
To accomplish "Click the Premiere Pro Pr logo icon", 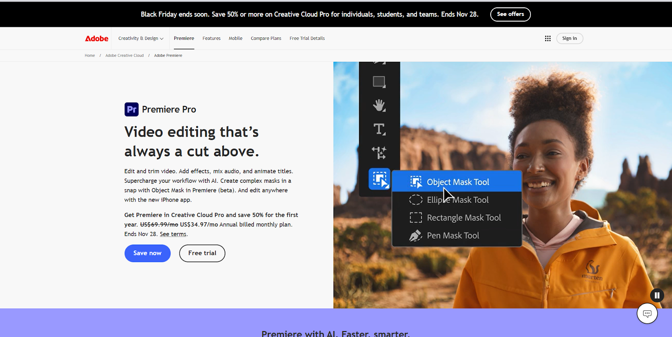I will [131, 109].
